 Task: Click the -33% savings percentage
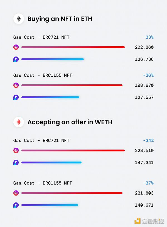point(148,37)
